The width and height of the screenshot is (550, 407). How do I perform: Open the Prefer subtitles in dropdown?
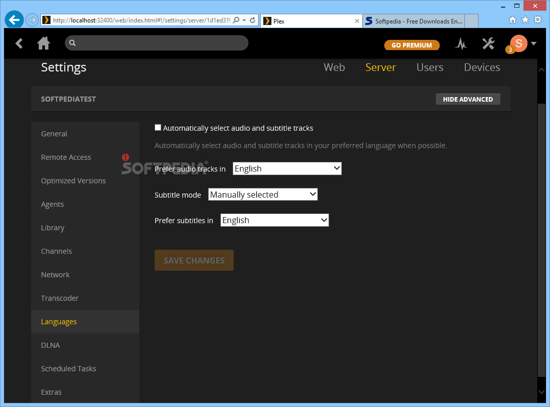point(274,220)
